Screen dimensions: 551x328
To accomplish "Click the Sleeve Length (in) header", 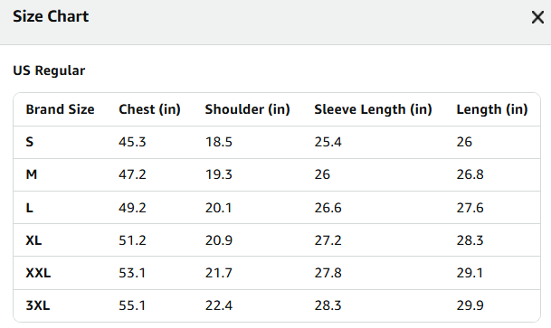I will 373,109.
